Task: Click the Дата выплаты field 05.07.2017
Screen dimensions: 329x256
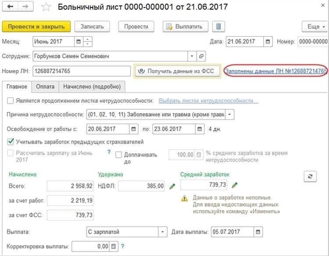Action: click(232, 232)
